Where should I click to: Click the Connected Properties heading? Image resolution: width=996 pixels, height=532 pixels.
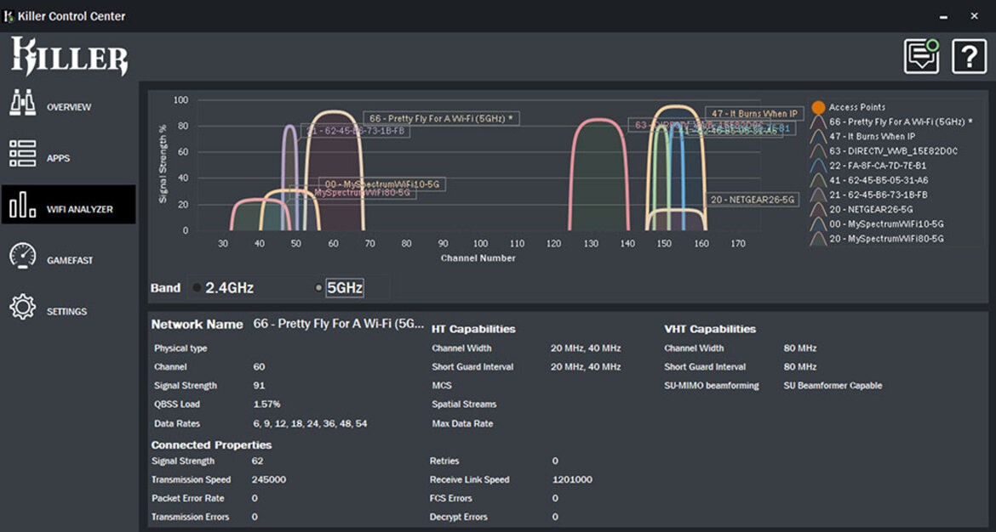click(x=211, y=445)
